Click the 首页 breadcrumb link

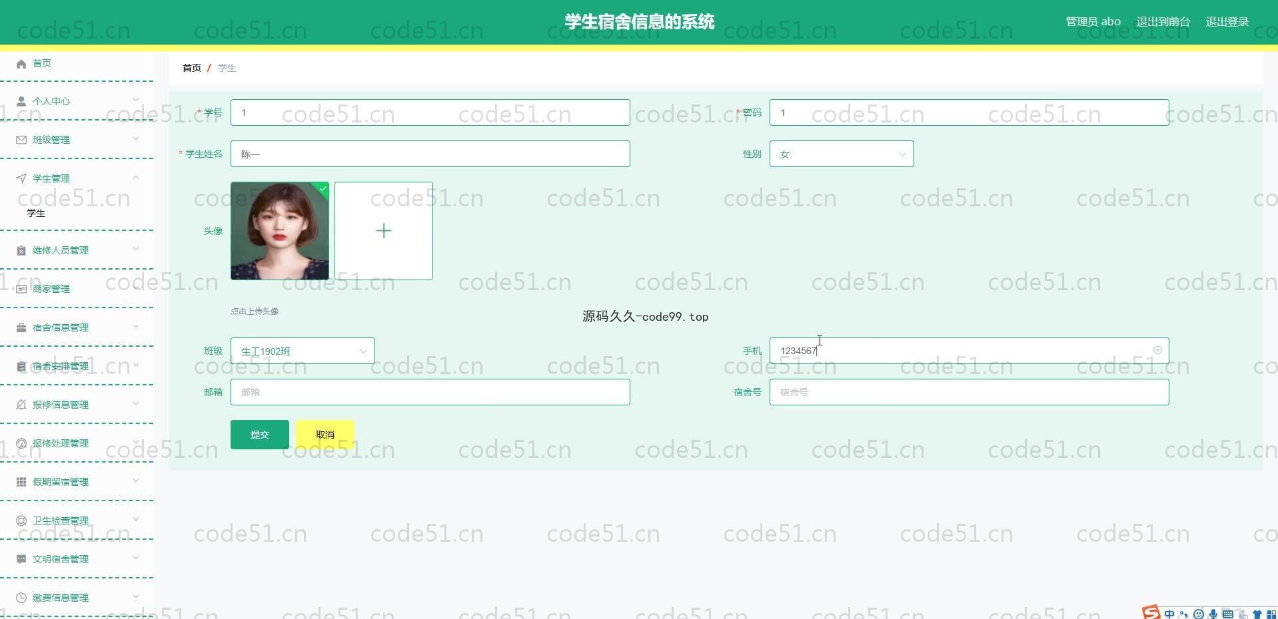(192, 68)
